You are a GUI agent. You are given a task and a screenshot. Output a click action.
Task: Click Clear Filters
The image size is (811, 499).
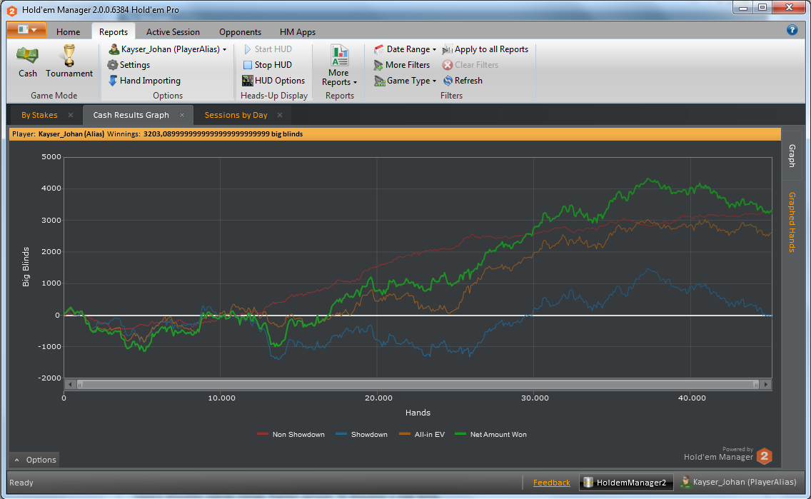tap(470, 65)
